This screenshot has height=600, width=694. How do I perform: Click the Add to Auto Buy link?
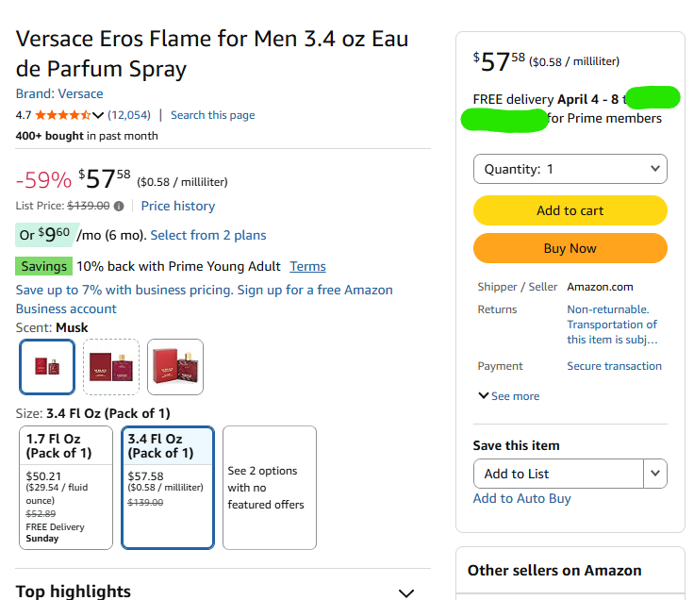point(521,499)
